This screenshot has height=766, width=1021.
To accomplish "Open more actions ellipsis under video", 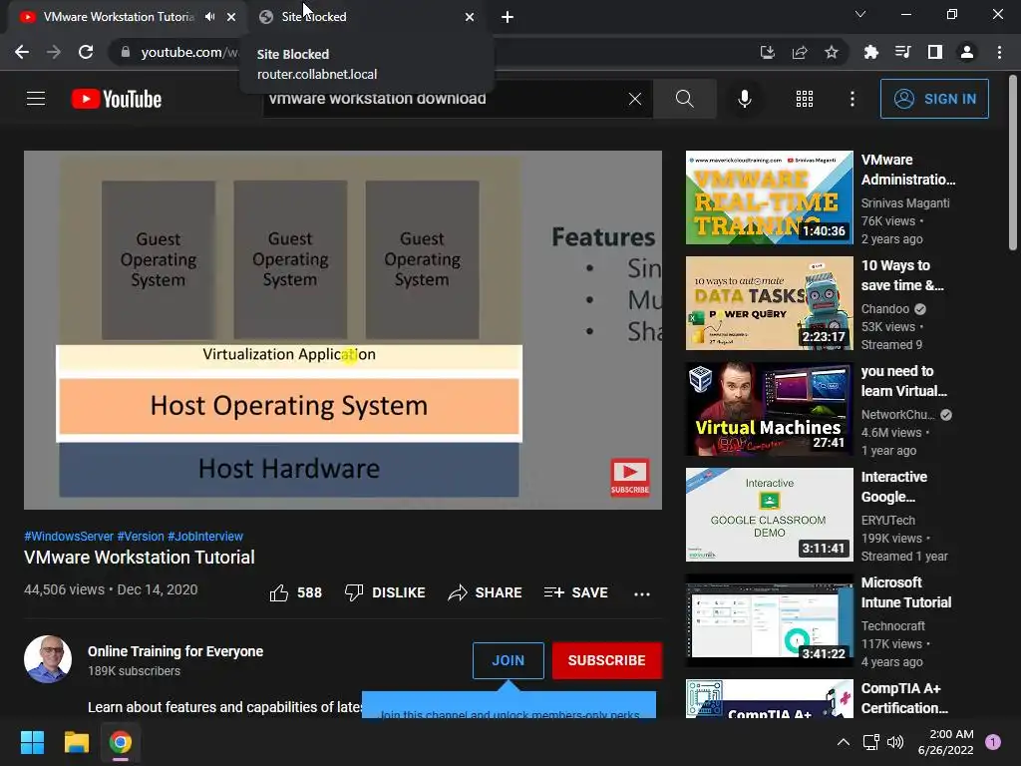I will pos(642,593).
